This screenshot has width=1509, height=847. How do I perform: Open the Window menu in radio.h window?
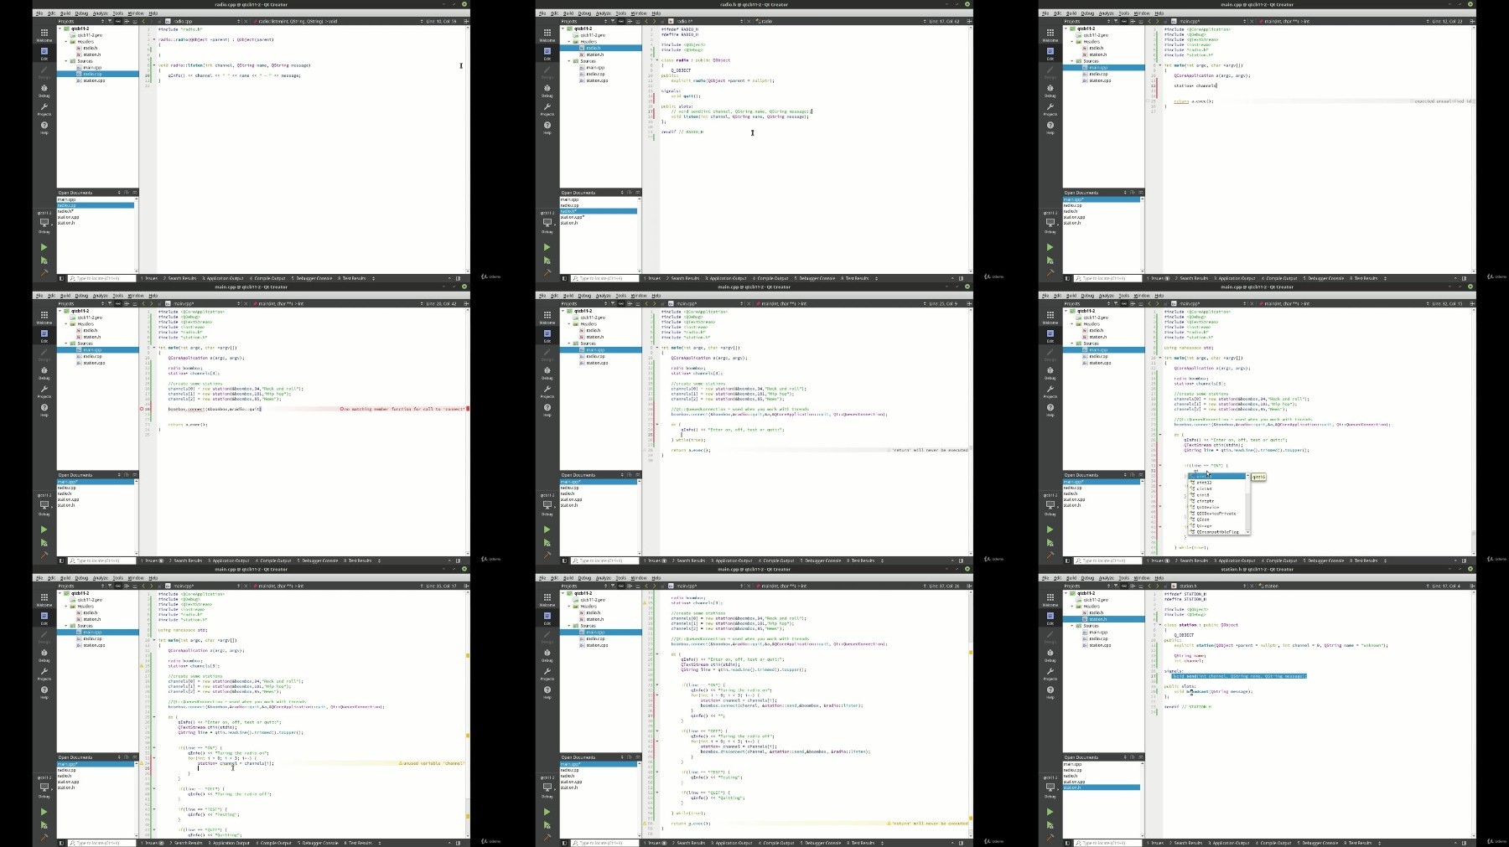638,13
